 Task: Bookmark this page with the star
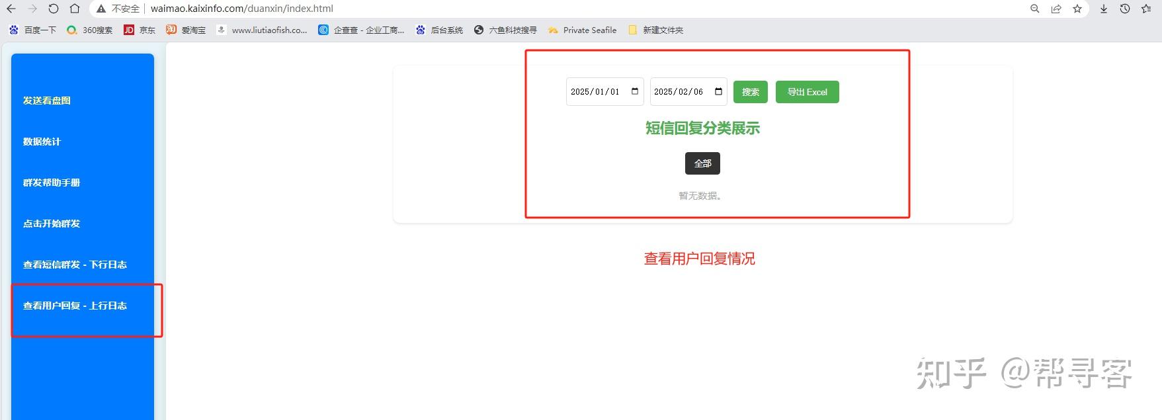1077,9
